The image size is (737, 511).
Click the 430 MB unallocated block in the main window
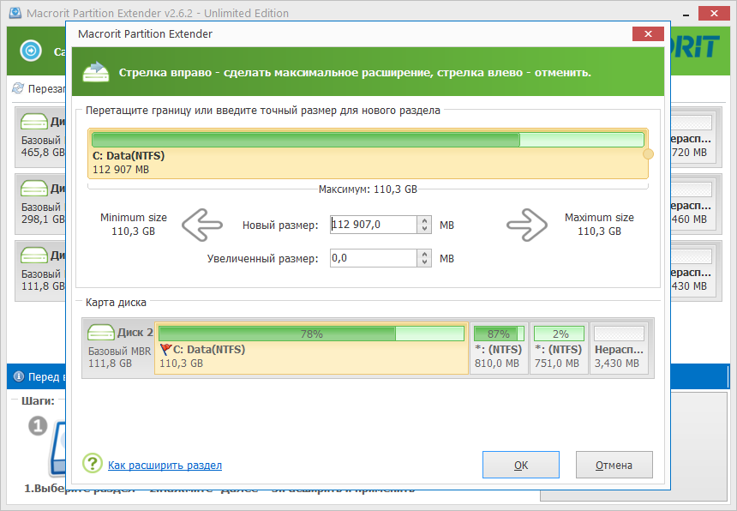click(x=694, y=270)
